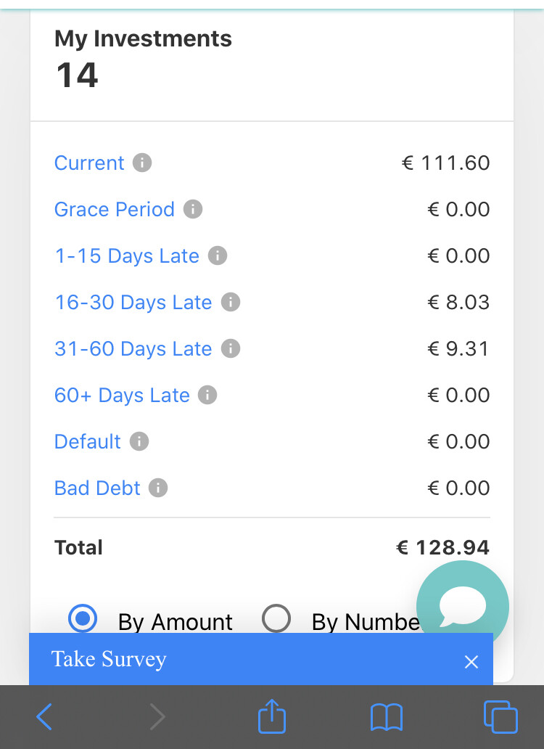The width and height of the screenshot is (544, 749).
Task: Go back in Safari
Action: pos(44,716)
